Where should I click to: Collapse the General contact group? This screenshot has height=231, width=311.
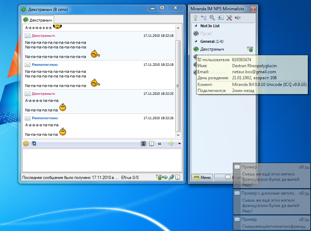click(x=195, y=41)
